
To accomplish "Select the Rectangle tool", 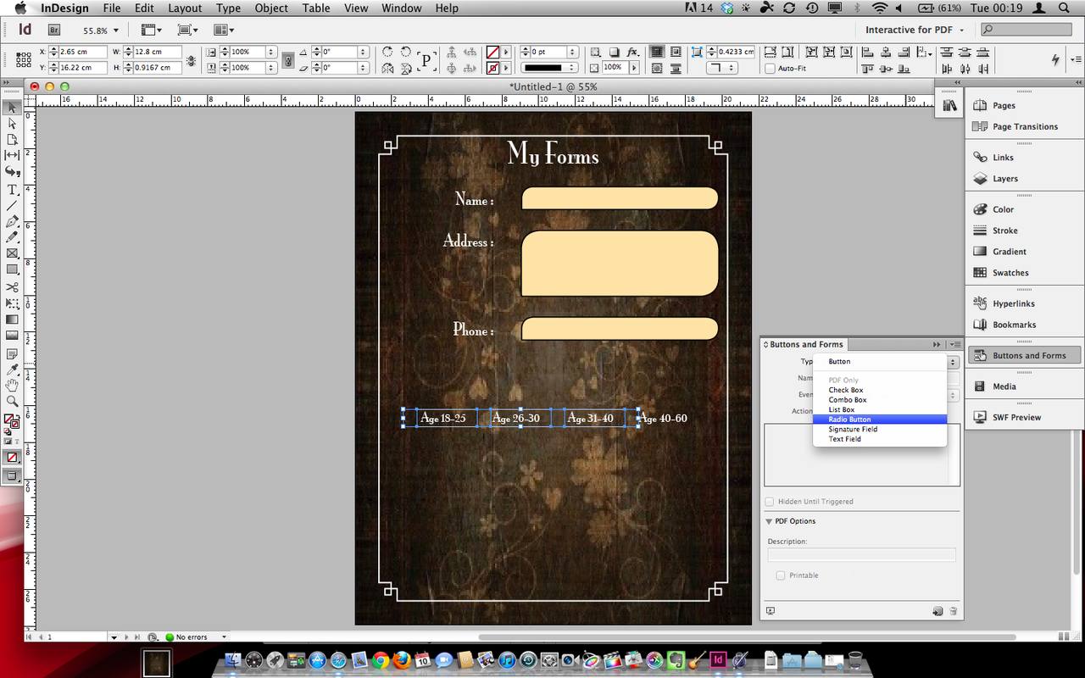I will [12, 270].
